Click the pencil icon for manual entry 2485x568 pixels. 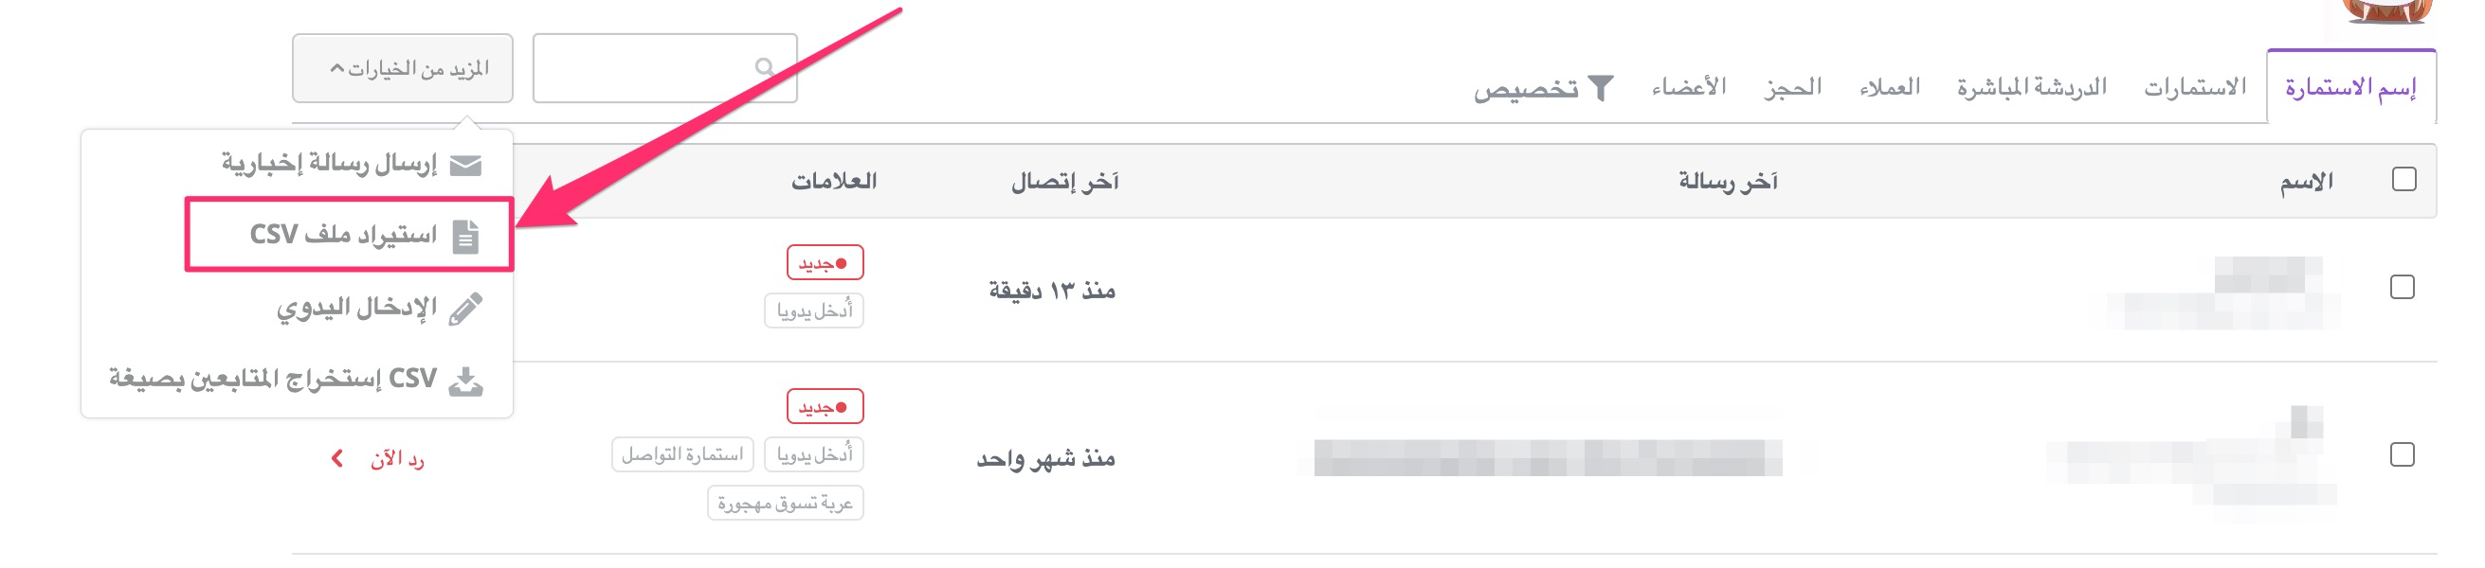point(466,309)
